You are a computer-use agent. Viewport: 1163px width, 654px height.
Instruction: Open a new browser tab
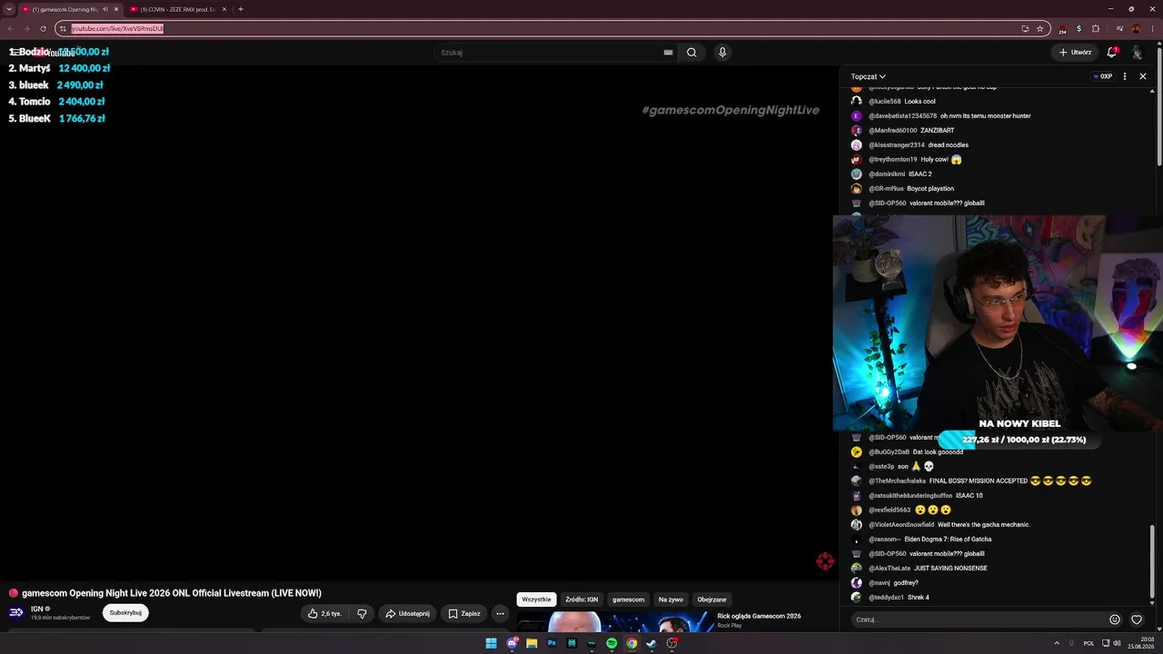pyautogui.click(x=241, y=9)
